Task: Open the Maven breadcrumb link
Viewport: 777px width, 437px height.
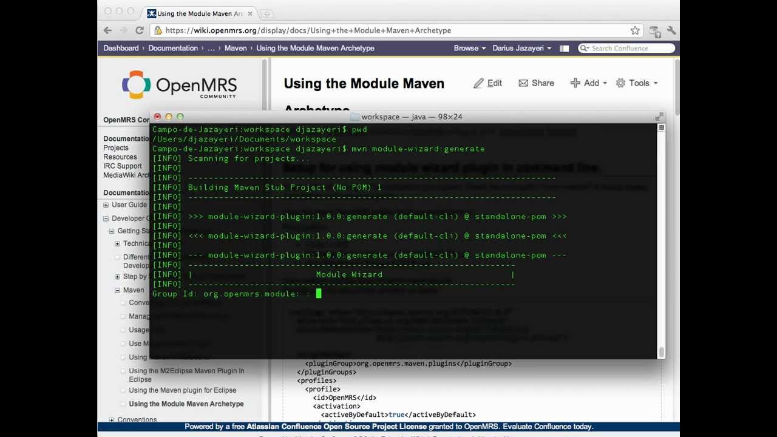Action: [x=236, y=48]
